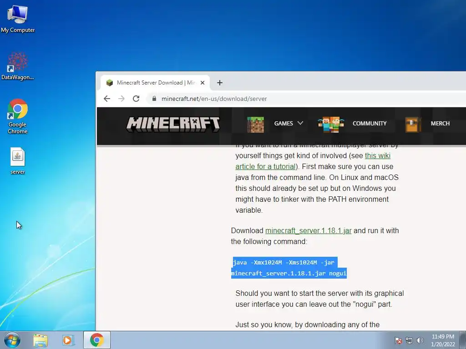This screenshot has width=466, height=349.
Task: Click the Show Desktop strip
Action: coord(462,340)
